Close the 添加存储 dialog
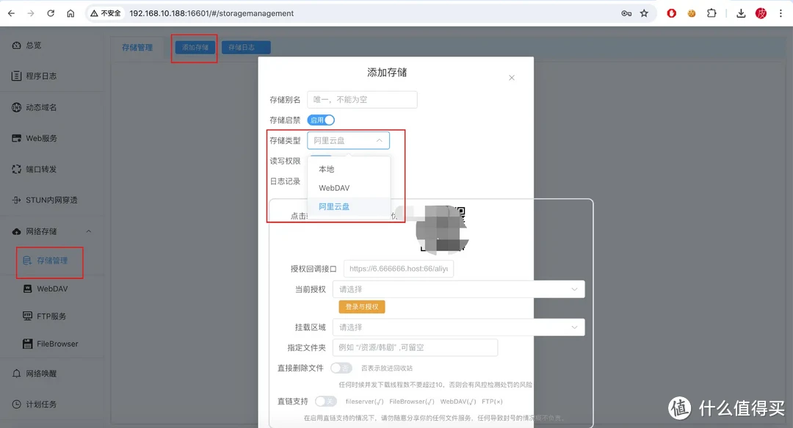Screen dimensions: 793x428 (x=512, y=78)
